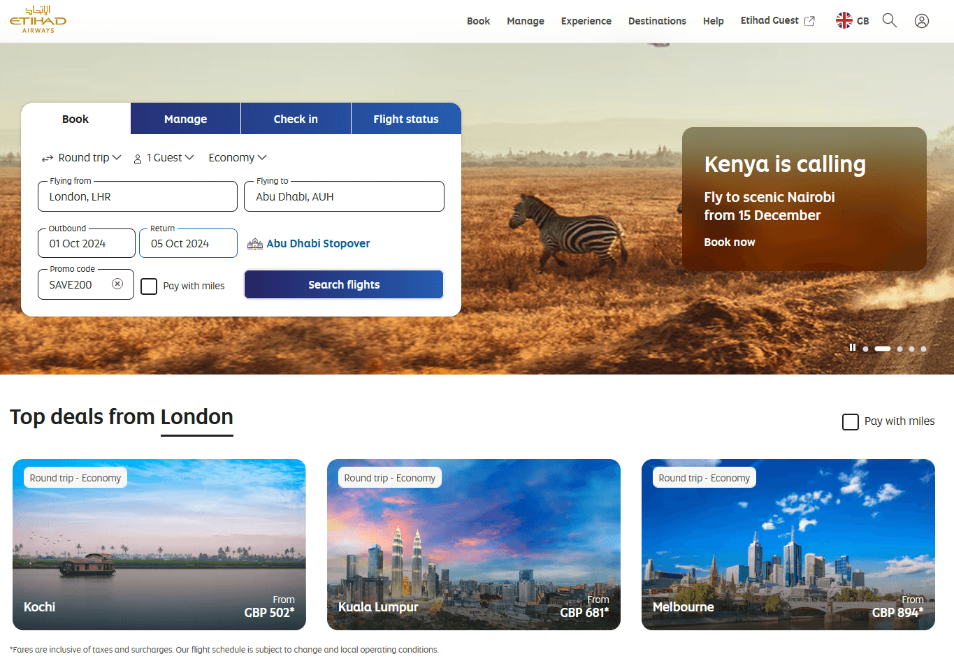This screenshot has width=954, height=661.
Task: Click Round trip - Economy tag on Melbourne
Action: click(704, 478)
